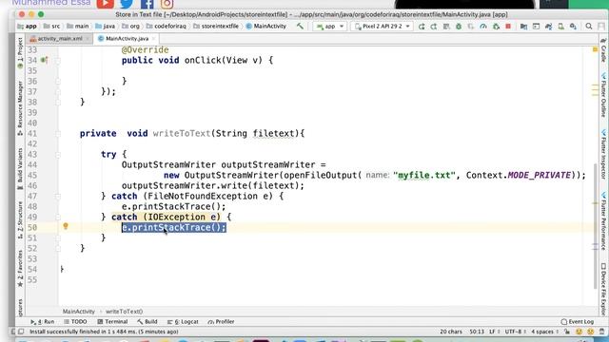Click the Apply Code Changes icon
This screenshot has width=609, height=342.
[x=446, y=27]
